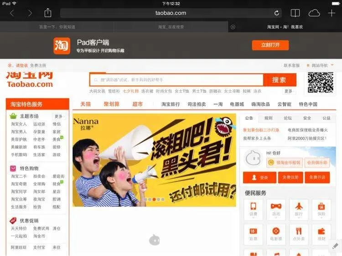Click 免费注册 orange button

click(x=290, y=177)
